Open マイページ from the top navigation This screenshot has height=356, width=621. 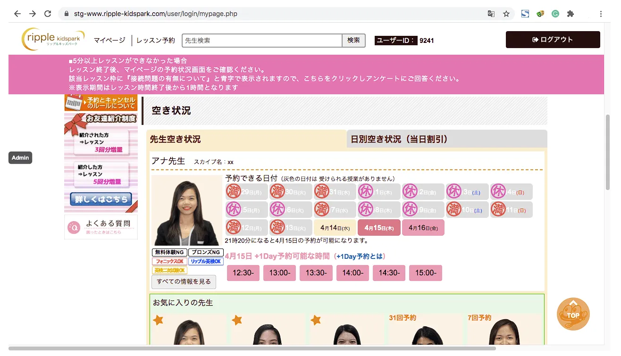click(109, 41)
